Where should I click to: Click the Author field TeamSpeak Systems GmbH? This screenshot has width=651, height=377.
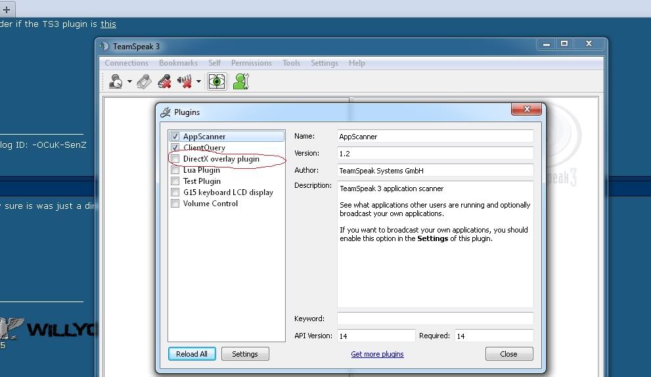(435, 170)
